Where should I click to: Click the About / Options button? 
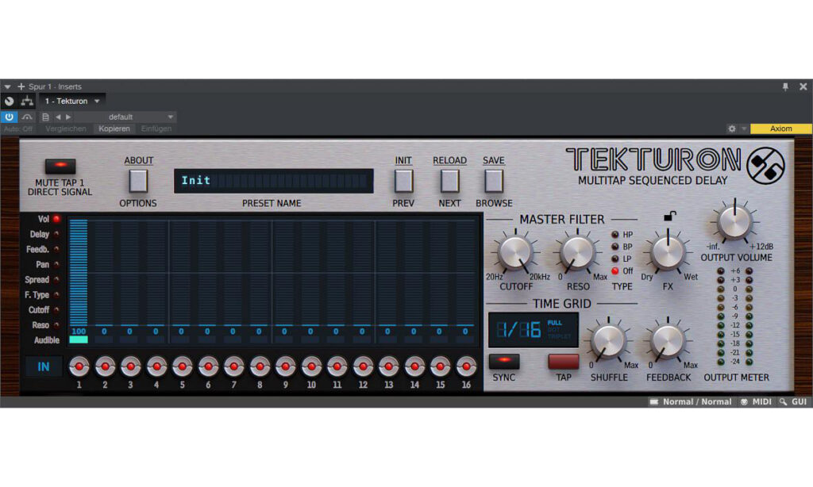[138, 181]
